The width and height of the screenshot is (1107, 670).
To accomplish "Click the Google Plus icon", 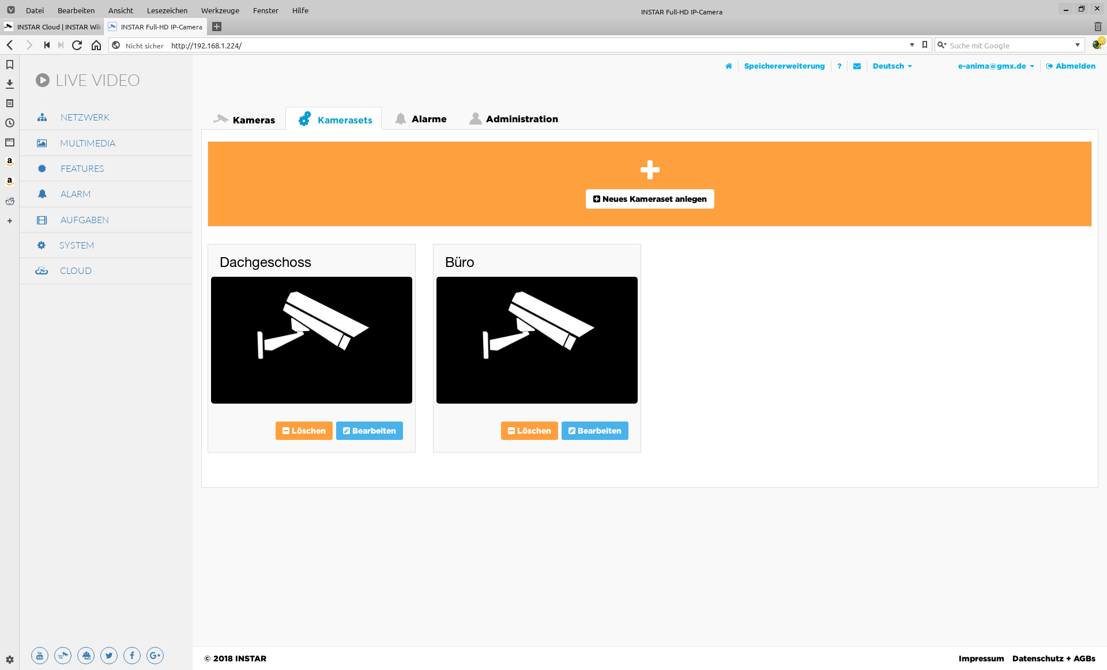I will (155, 656).
